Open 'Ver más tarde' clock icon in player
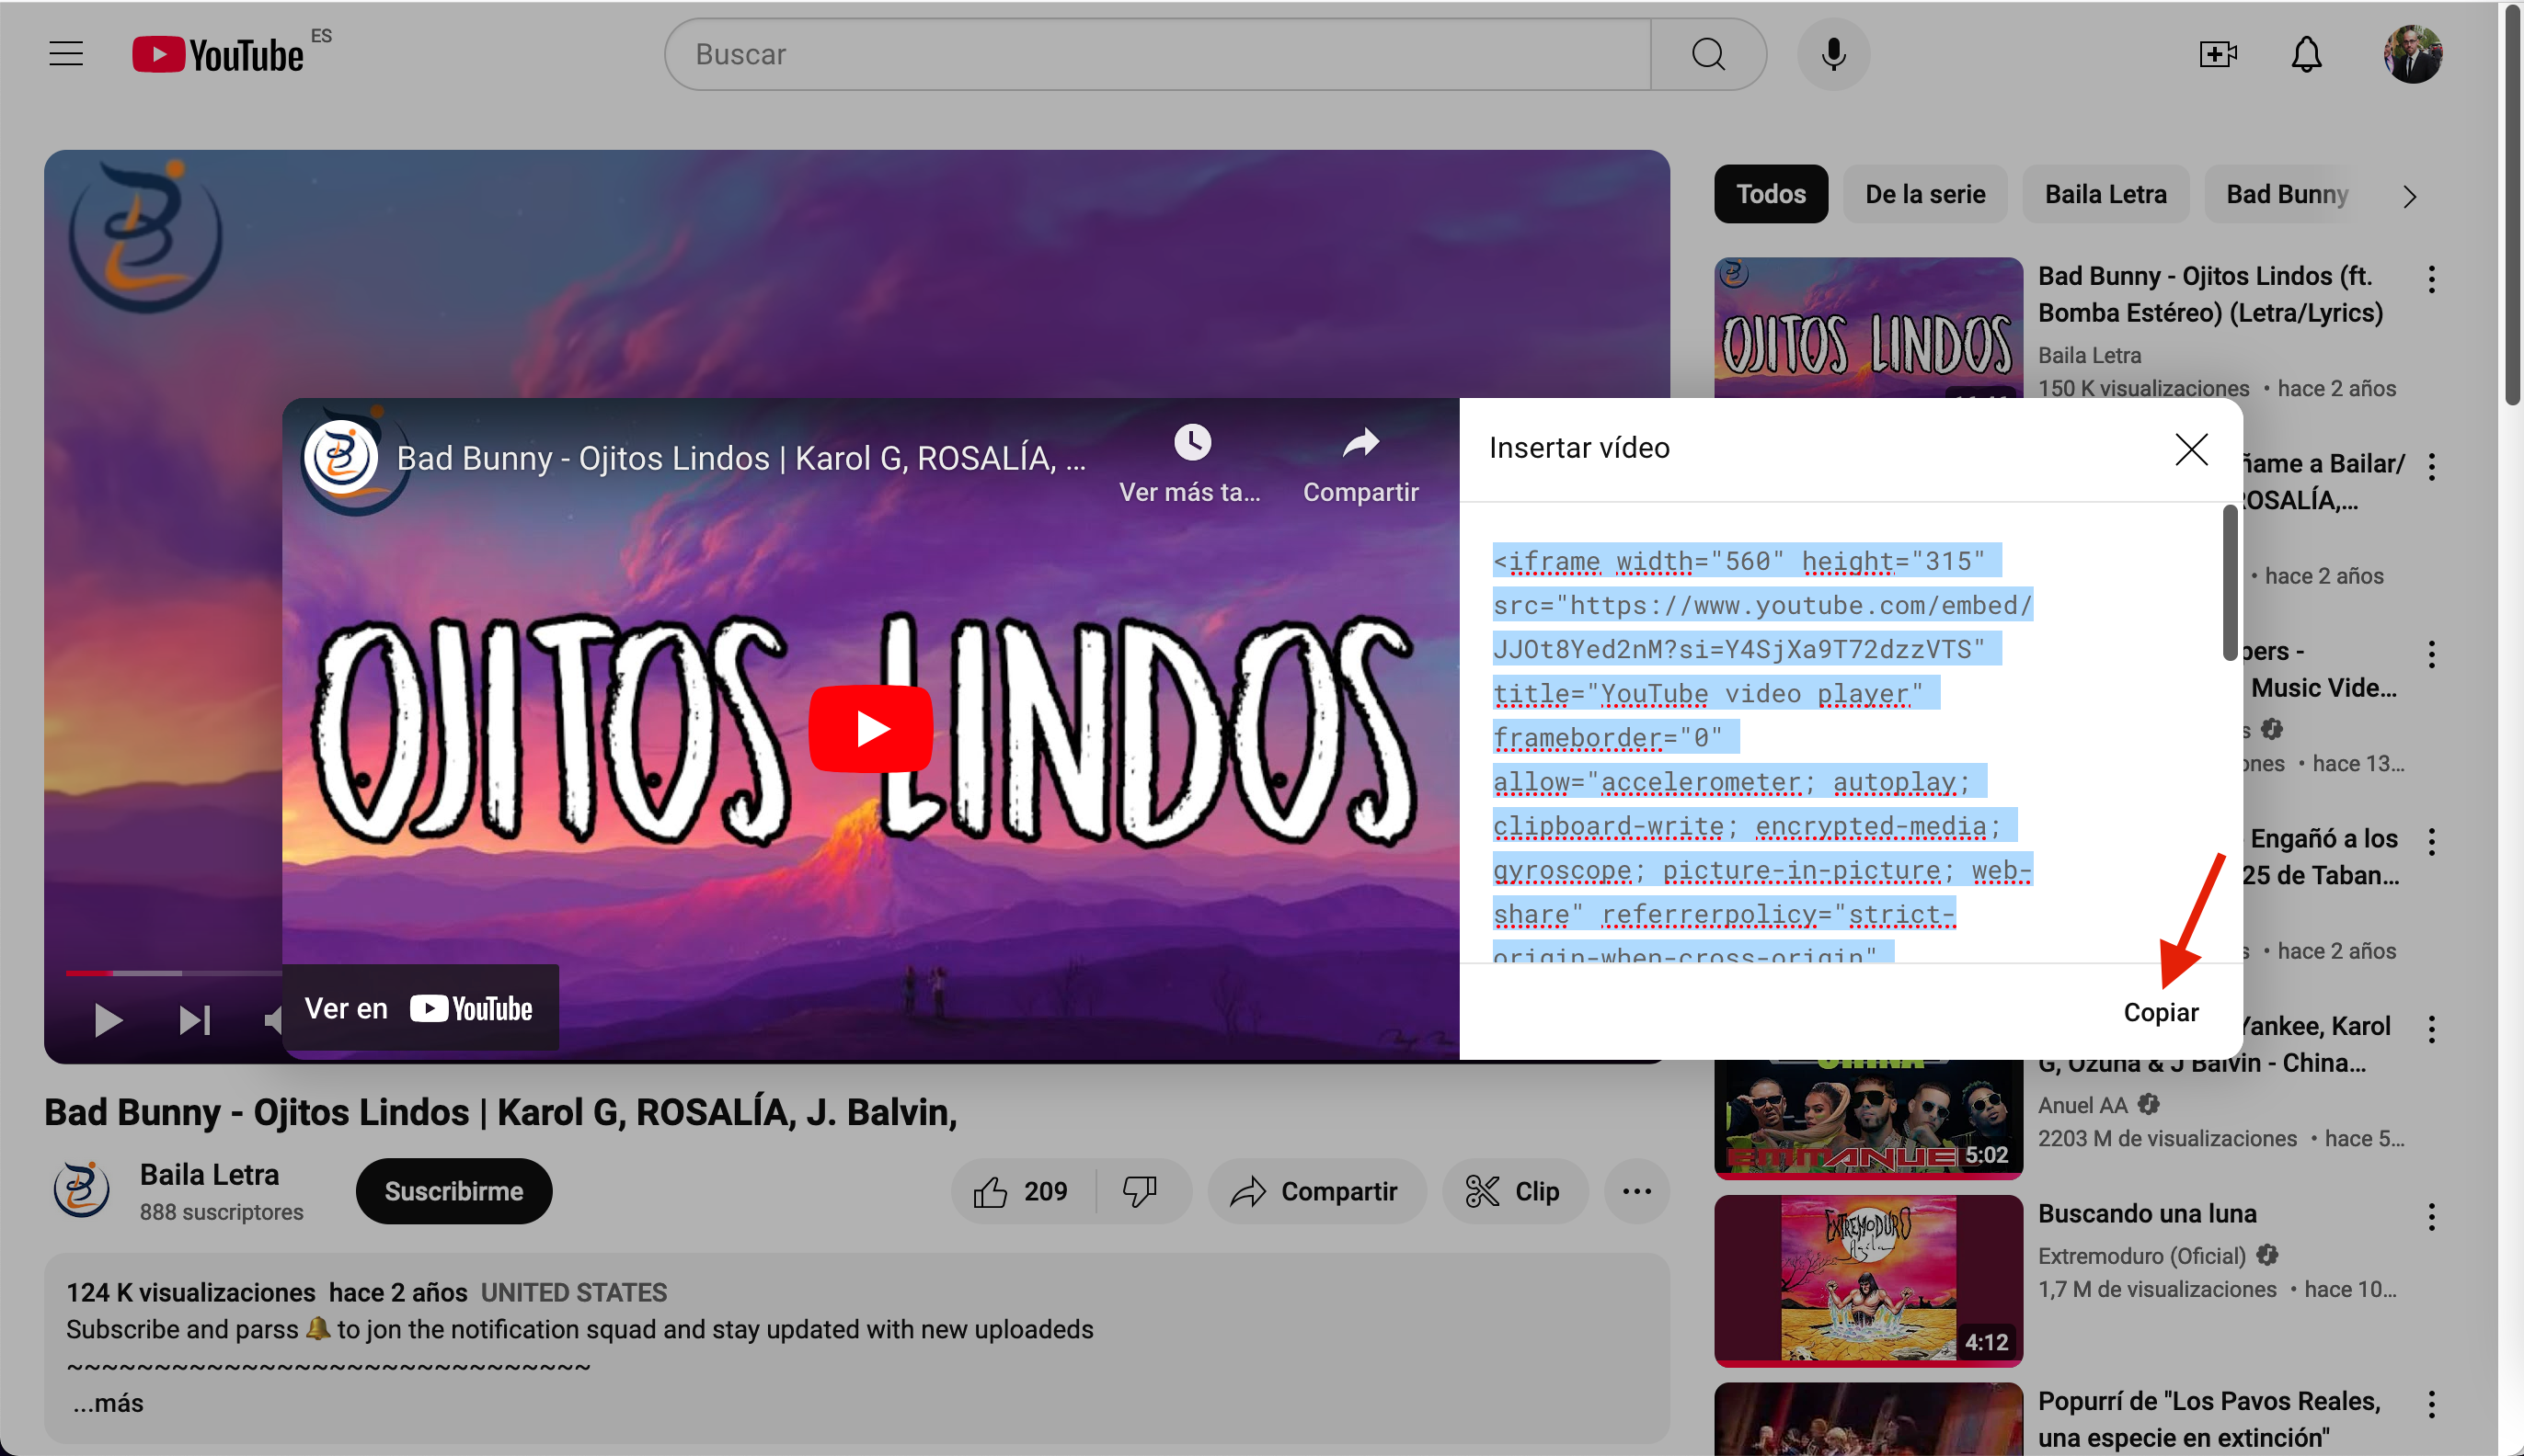This screenshot has width=2524, height=1456. click(1190, 441)
